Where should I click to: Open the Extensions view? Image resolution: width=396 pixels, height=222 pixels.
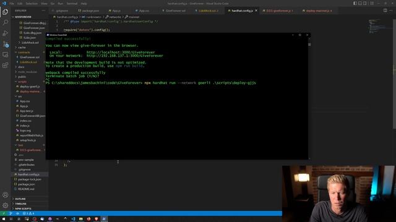[5, 65]
